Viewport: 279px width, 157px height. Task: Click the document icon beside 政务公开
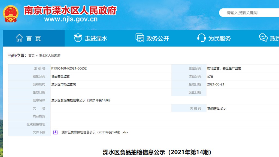(x=140, y=38)
